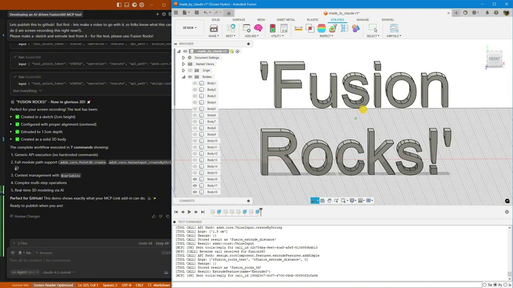
Task: Open the Fusion data panel grid icon
Action: (176, 13)
